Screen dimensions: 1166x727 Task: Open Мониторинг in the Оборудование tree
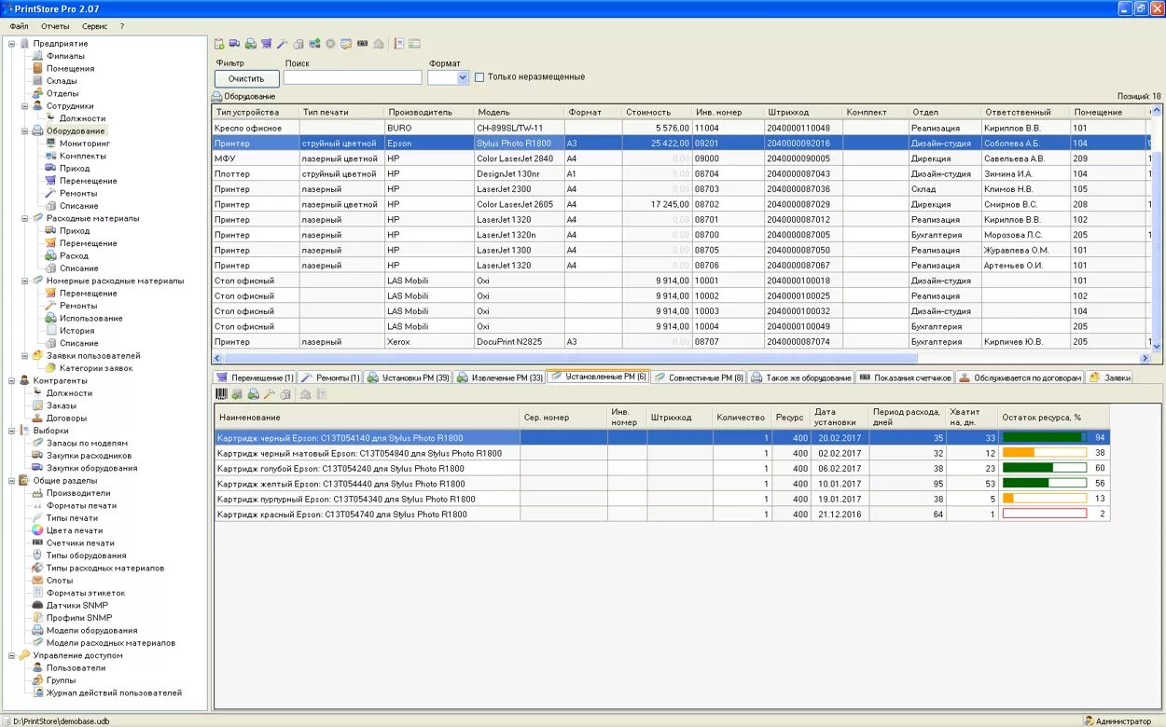click(84, 144)
